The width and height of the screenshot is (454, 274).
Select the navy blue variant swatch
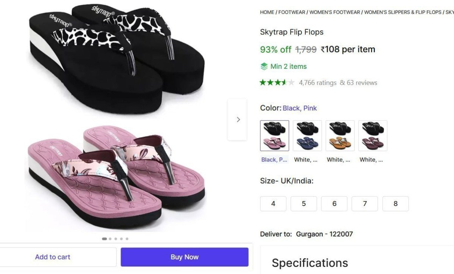point(307,135)
